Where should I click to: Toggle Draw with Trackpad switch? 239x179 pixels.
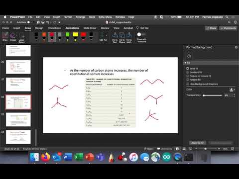[141, 34]
